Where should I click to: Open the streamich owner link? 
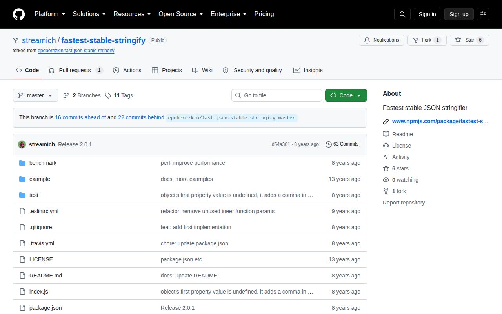[x=39, y=40]
